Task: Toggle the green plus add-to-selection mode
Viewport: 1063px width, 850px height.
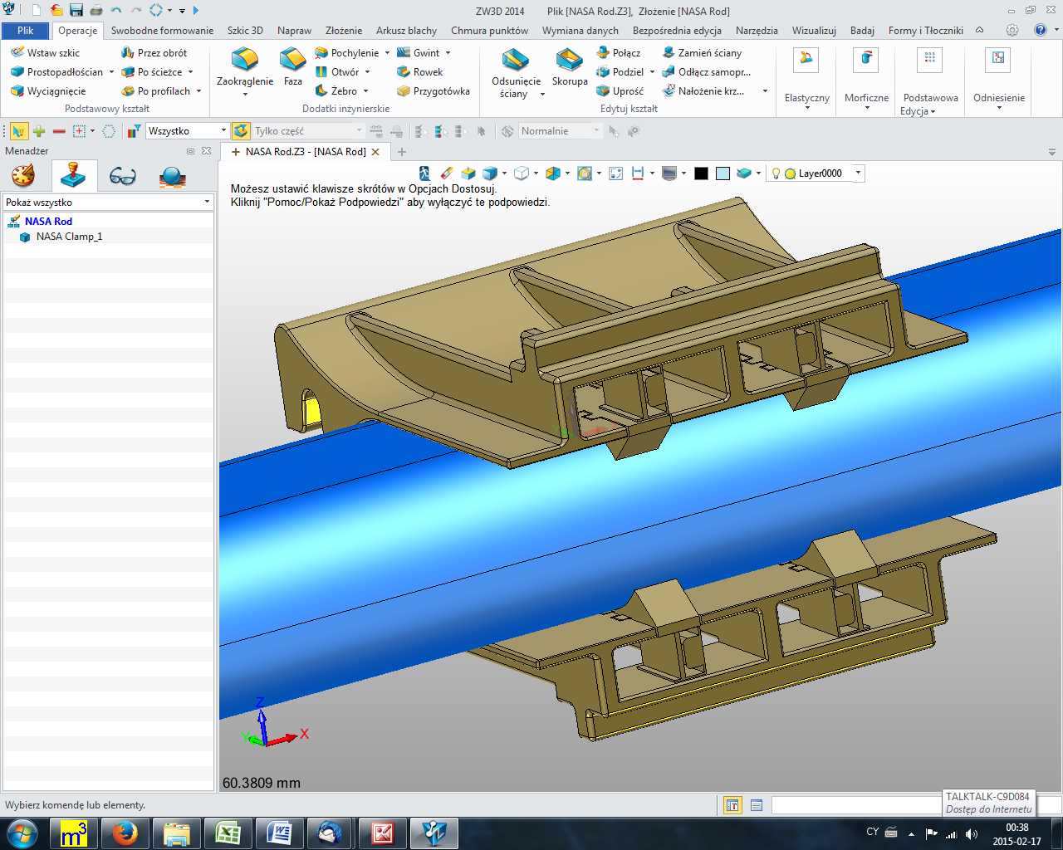Action: [39, 130]
